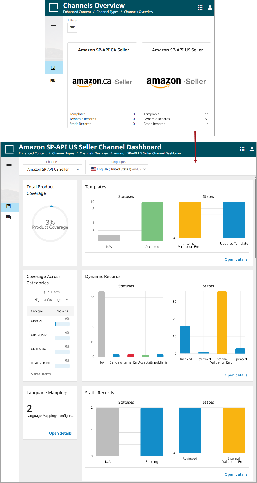Screen dimensions: 257x483
Task: Click chat icon in Channels Overview sidebar
Action: tap(53, 81)
